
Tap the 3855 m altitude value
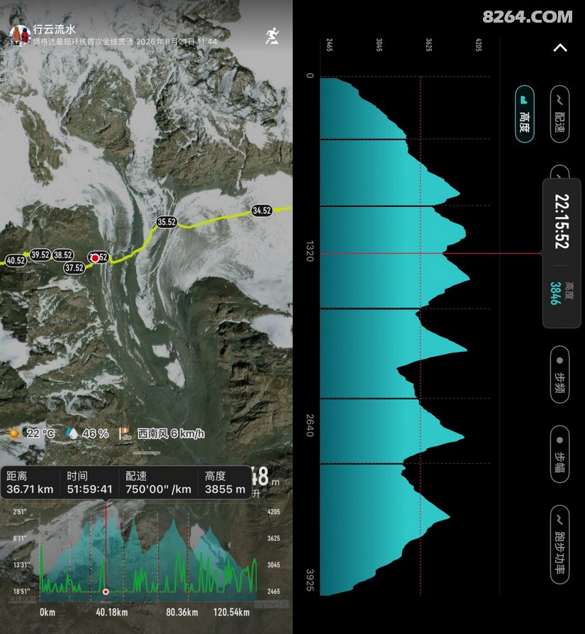[225, 489]
